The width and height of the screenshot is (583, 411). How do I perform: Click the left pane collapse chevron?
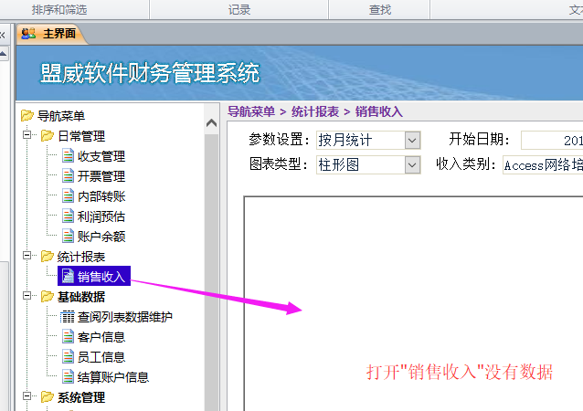pyautogui.click(x=3, y=35)
